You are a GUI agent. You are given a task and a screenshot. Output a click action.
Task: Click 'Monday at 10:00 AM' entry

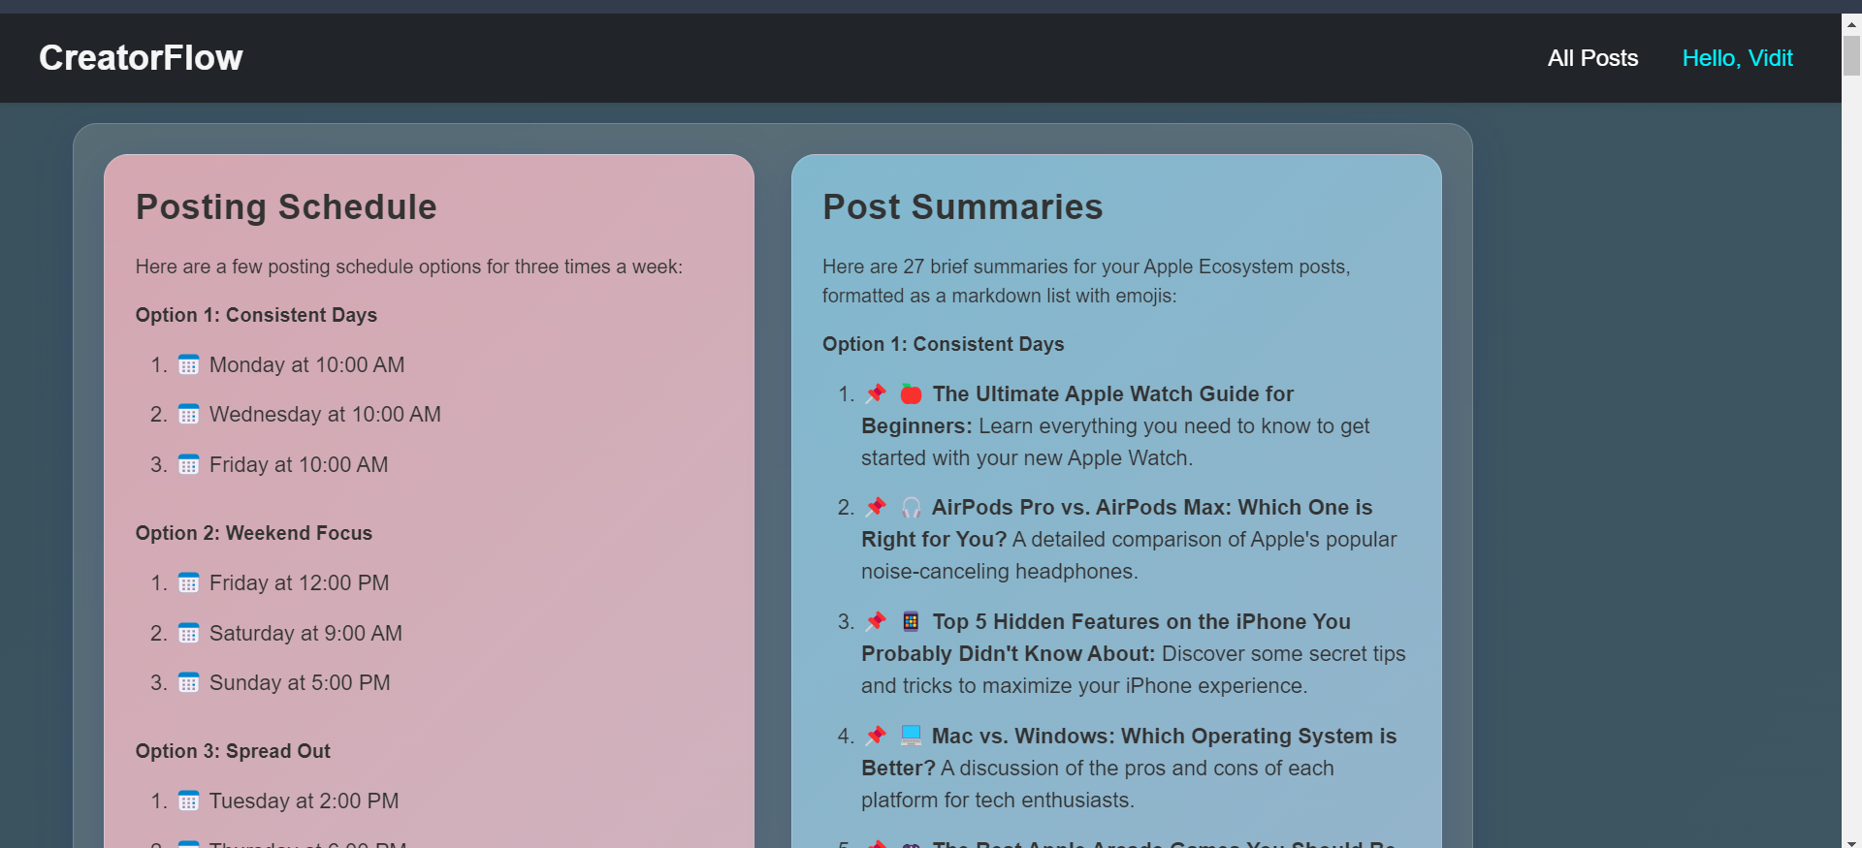pos(306,365)
